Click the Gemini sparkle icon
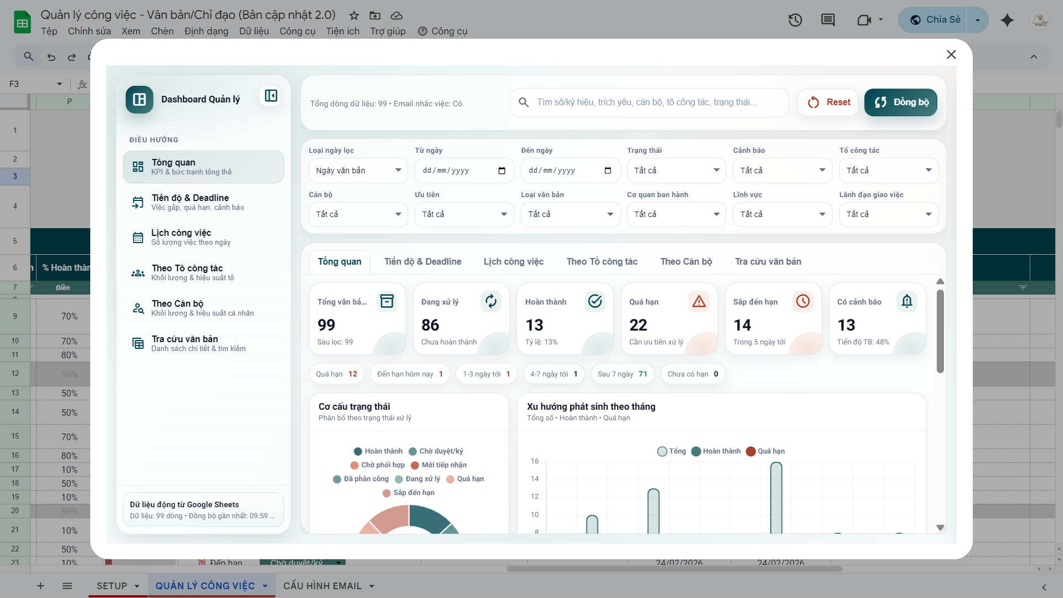Screen dimensions: 1063x598 (x=1007, y=20)
